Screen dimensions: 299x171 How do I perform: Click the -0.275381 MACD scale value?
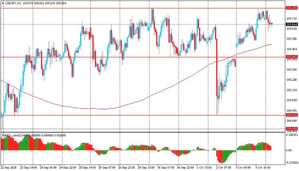pos(292,163)
